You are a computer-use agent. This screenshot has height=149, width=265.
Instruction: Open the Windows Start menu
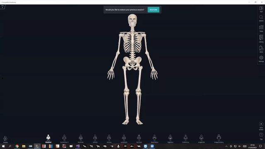pyautogui.click(x=3, y=146)
